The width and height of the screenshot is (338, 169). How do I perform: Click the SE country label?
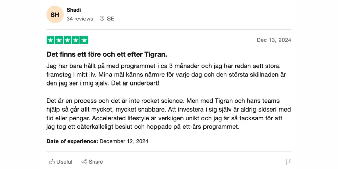click(111, 19)
